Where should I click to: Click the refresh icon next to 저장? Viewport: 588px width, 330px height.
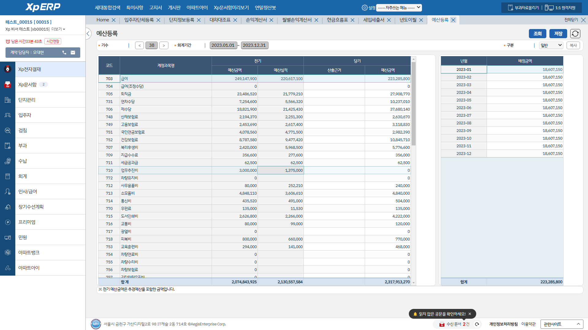[x=575, y=34]
